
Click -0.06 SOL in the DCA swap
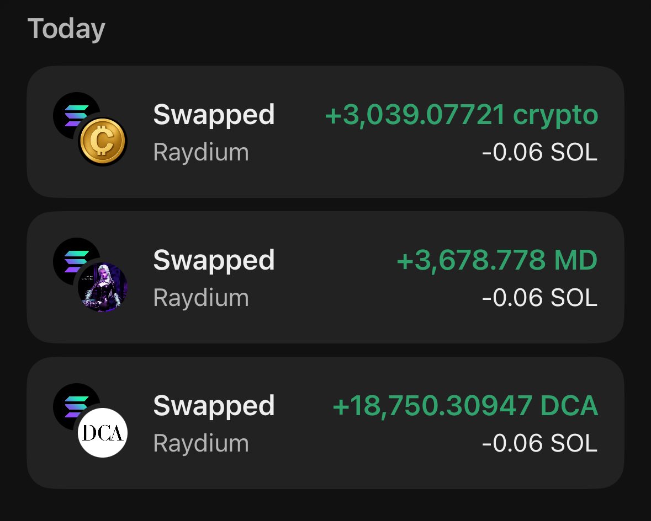[539, 443]
